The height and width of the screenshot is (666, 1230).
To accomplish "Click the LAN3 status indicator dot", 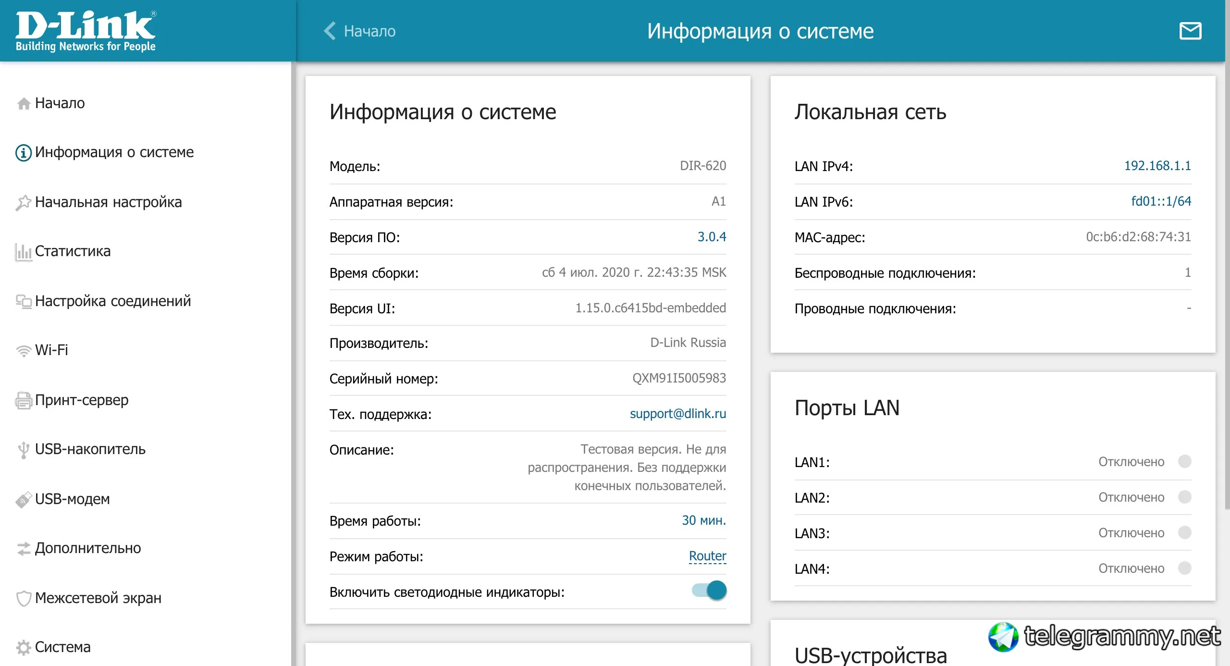I will (x=1185, y=533).
